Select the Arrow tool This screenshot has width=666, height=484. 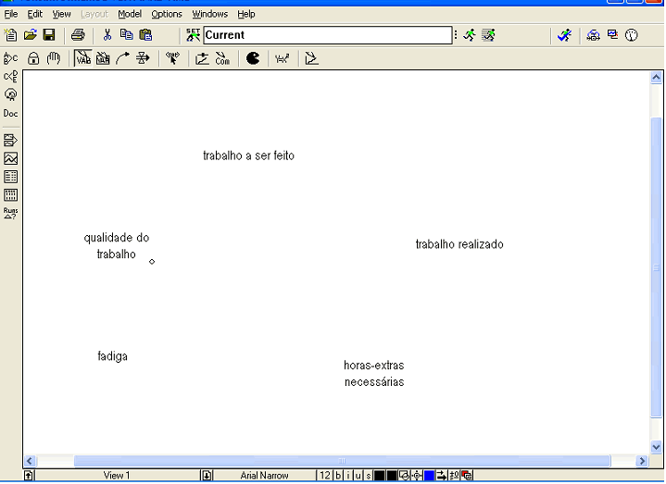(x=122, y=58)
